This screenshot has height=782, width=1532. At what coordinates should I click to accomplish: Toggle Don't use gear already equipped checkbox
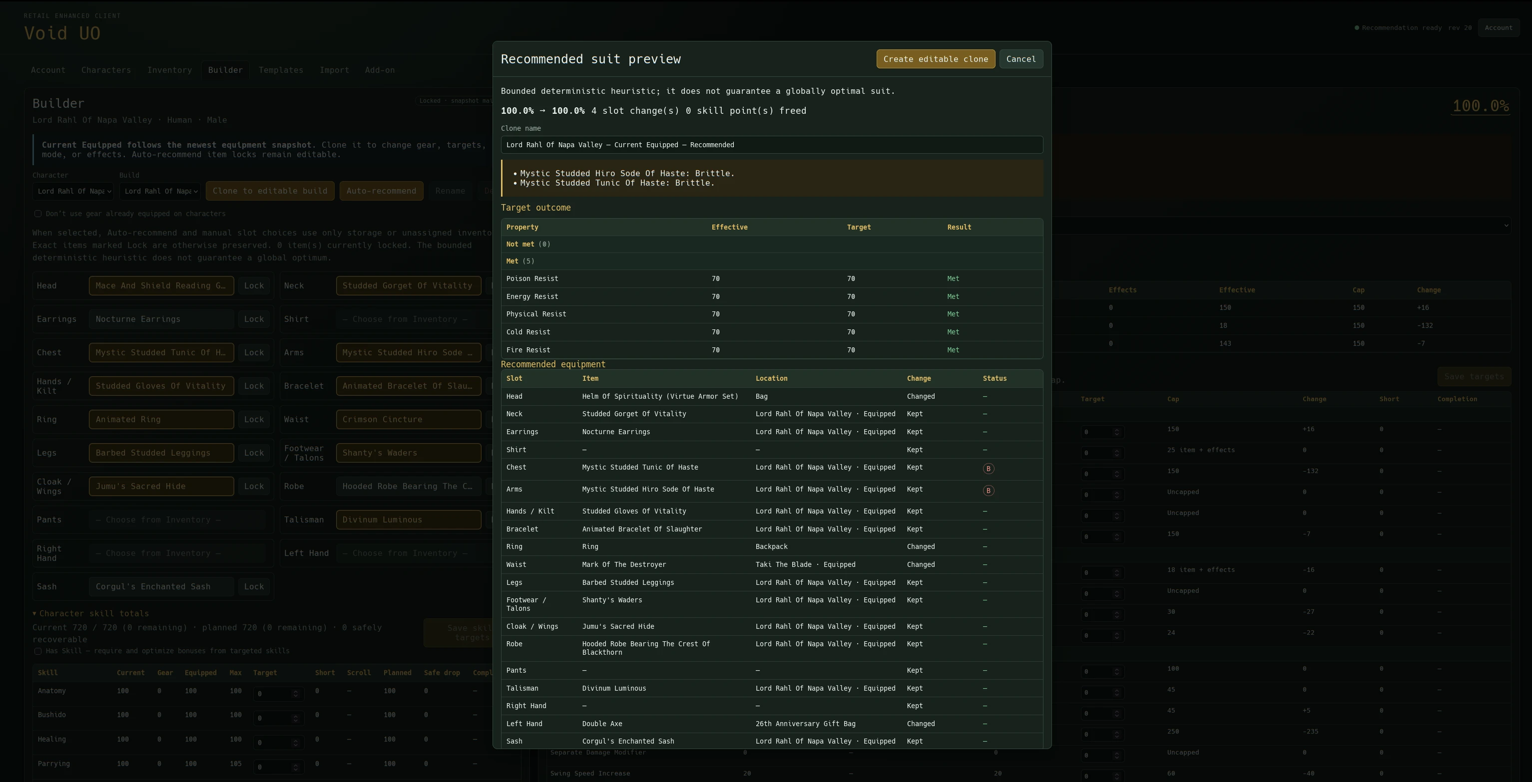tap(37, 214)
